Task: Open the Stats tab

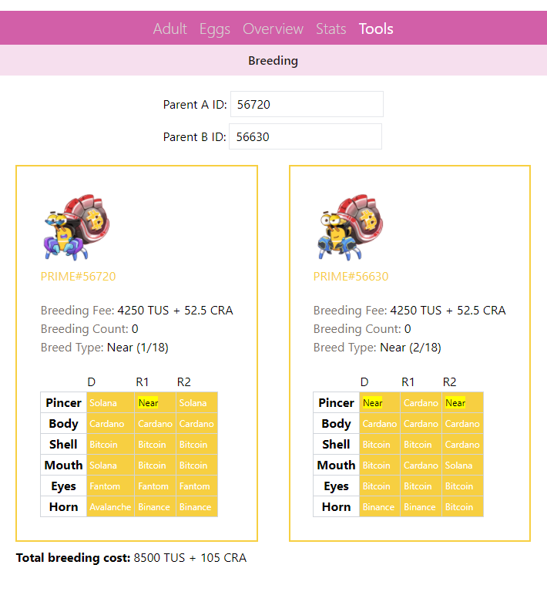Action: [331, 29]
